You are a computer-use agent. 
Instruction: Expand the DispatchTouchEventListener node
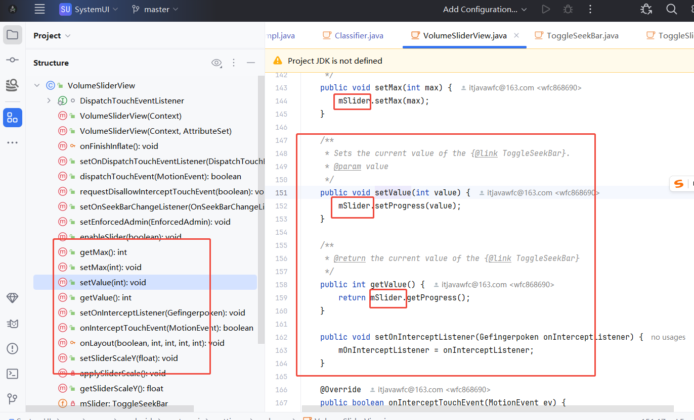[49, 100]
